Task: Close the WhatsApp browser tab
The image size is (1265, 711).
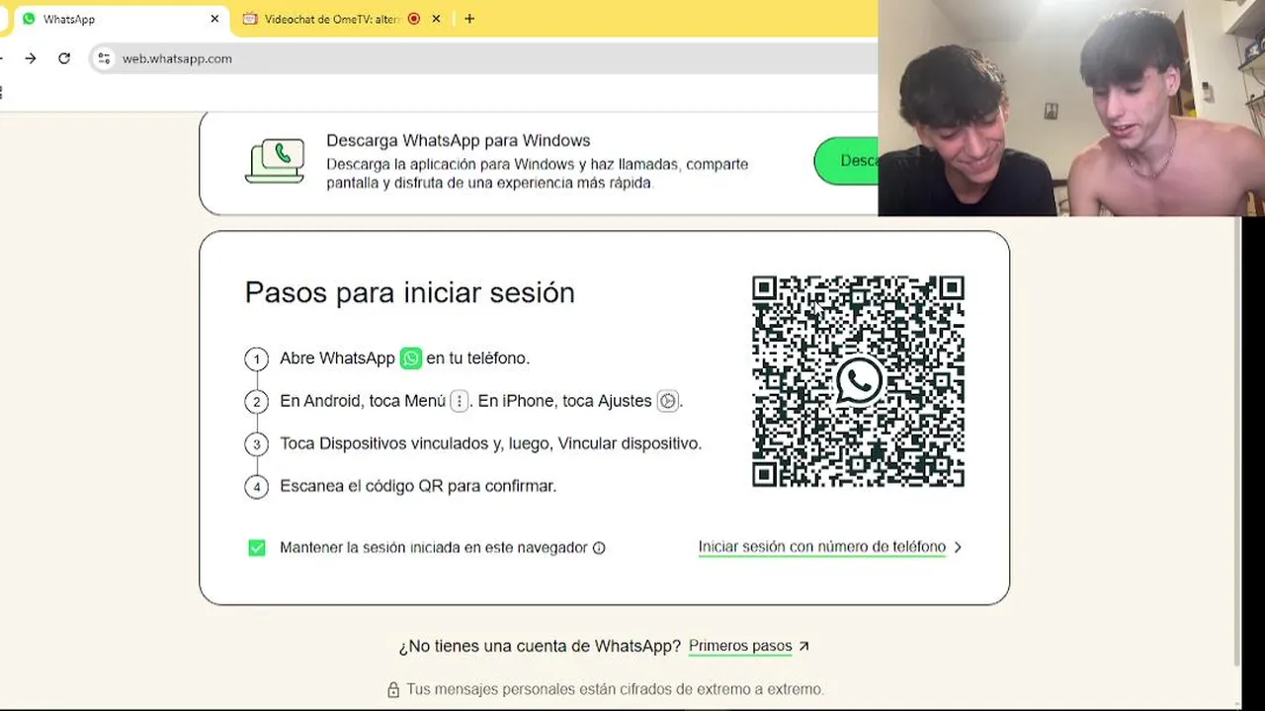Action: coord(214,19)
